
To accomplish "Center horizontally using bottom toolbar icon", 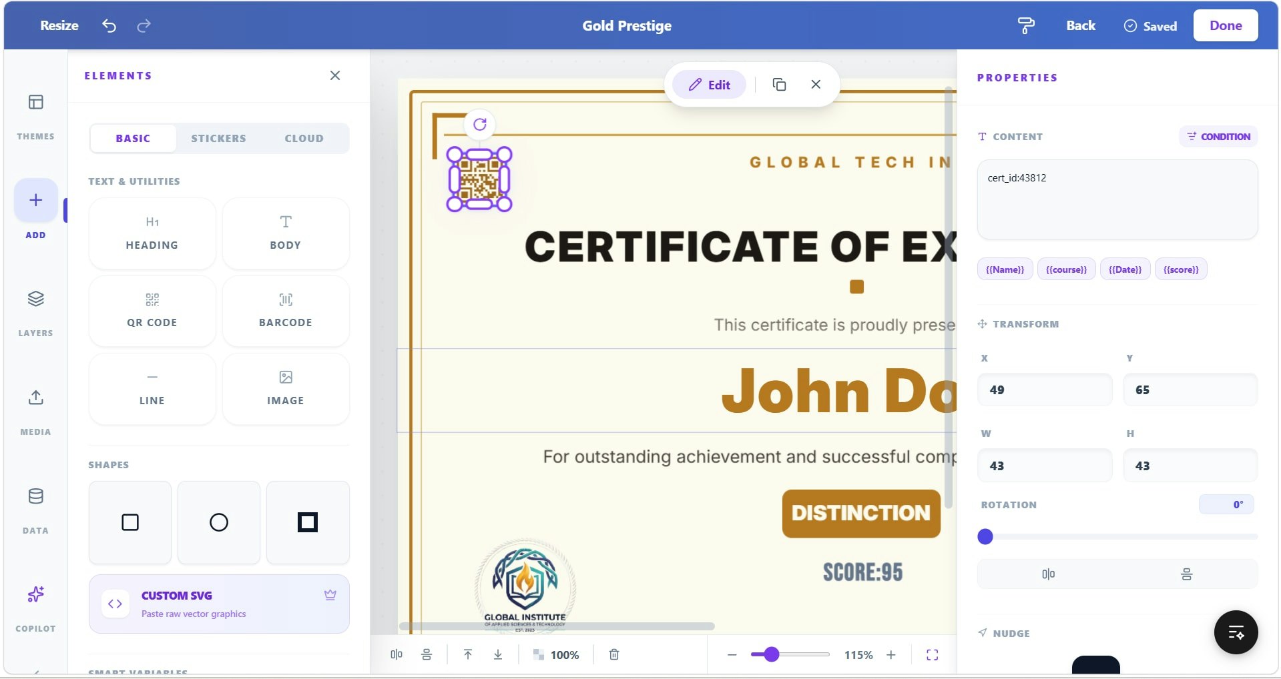I will (x=397, y=655).
